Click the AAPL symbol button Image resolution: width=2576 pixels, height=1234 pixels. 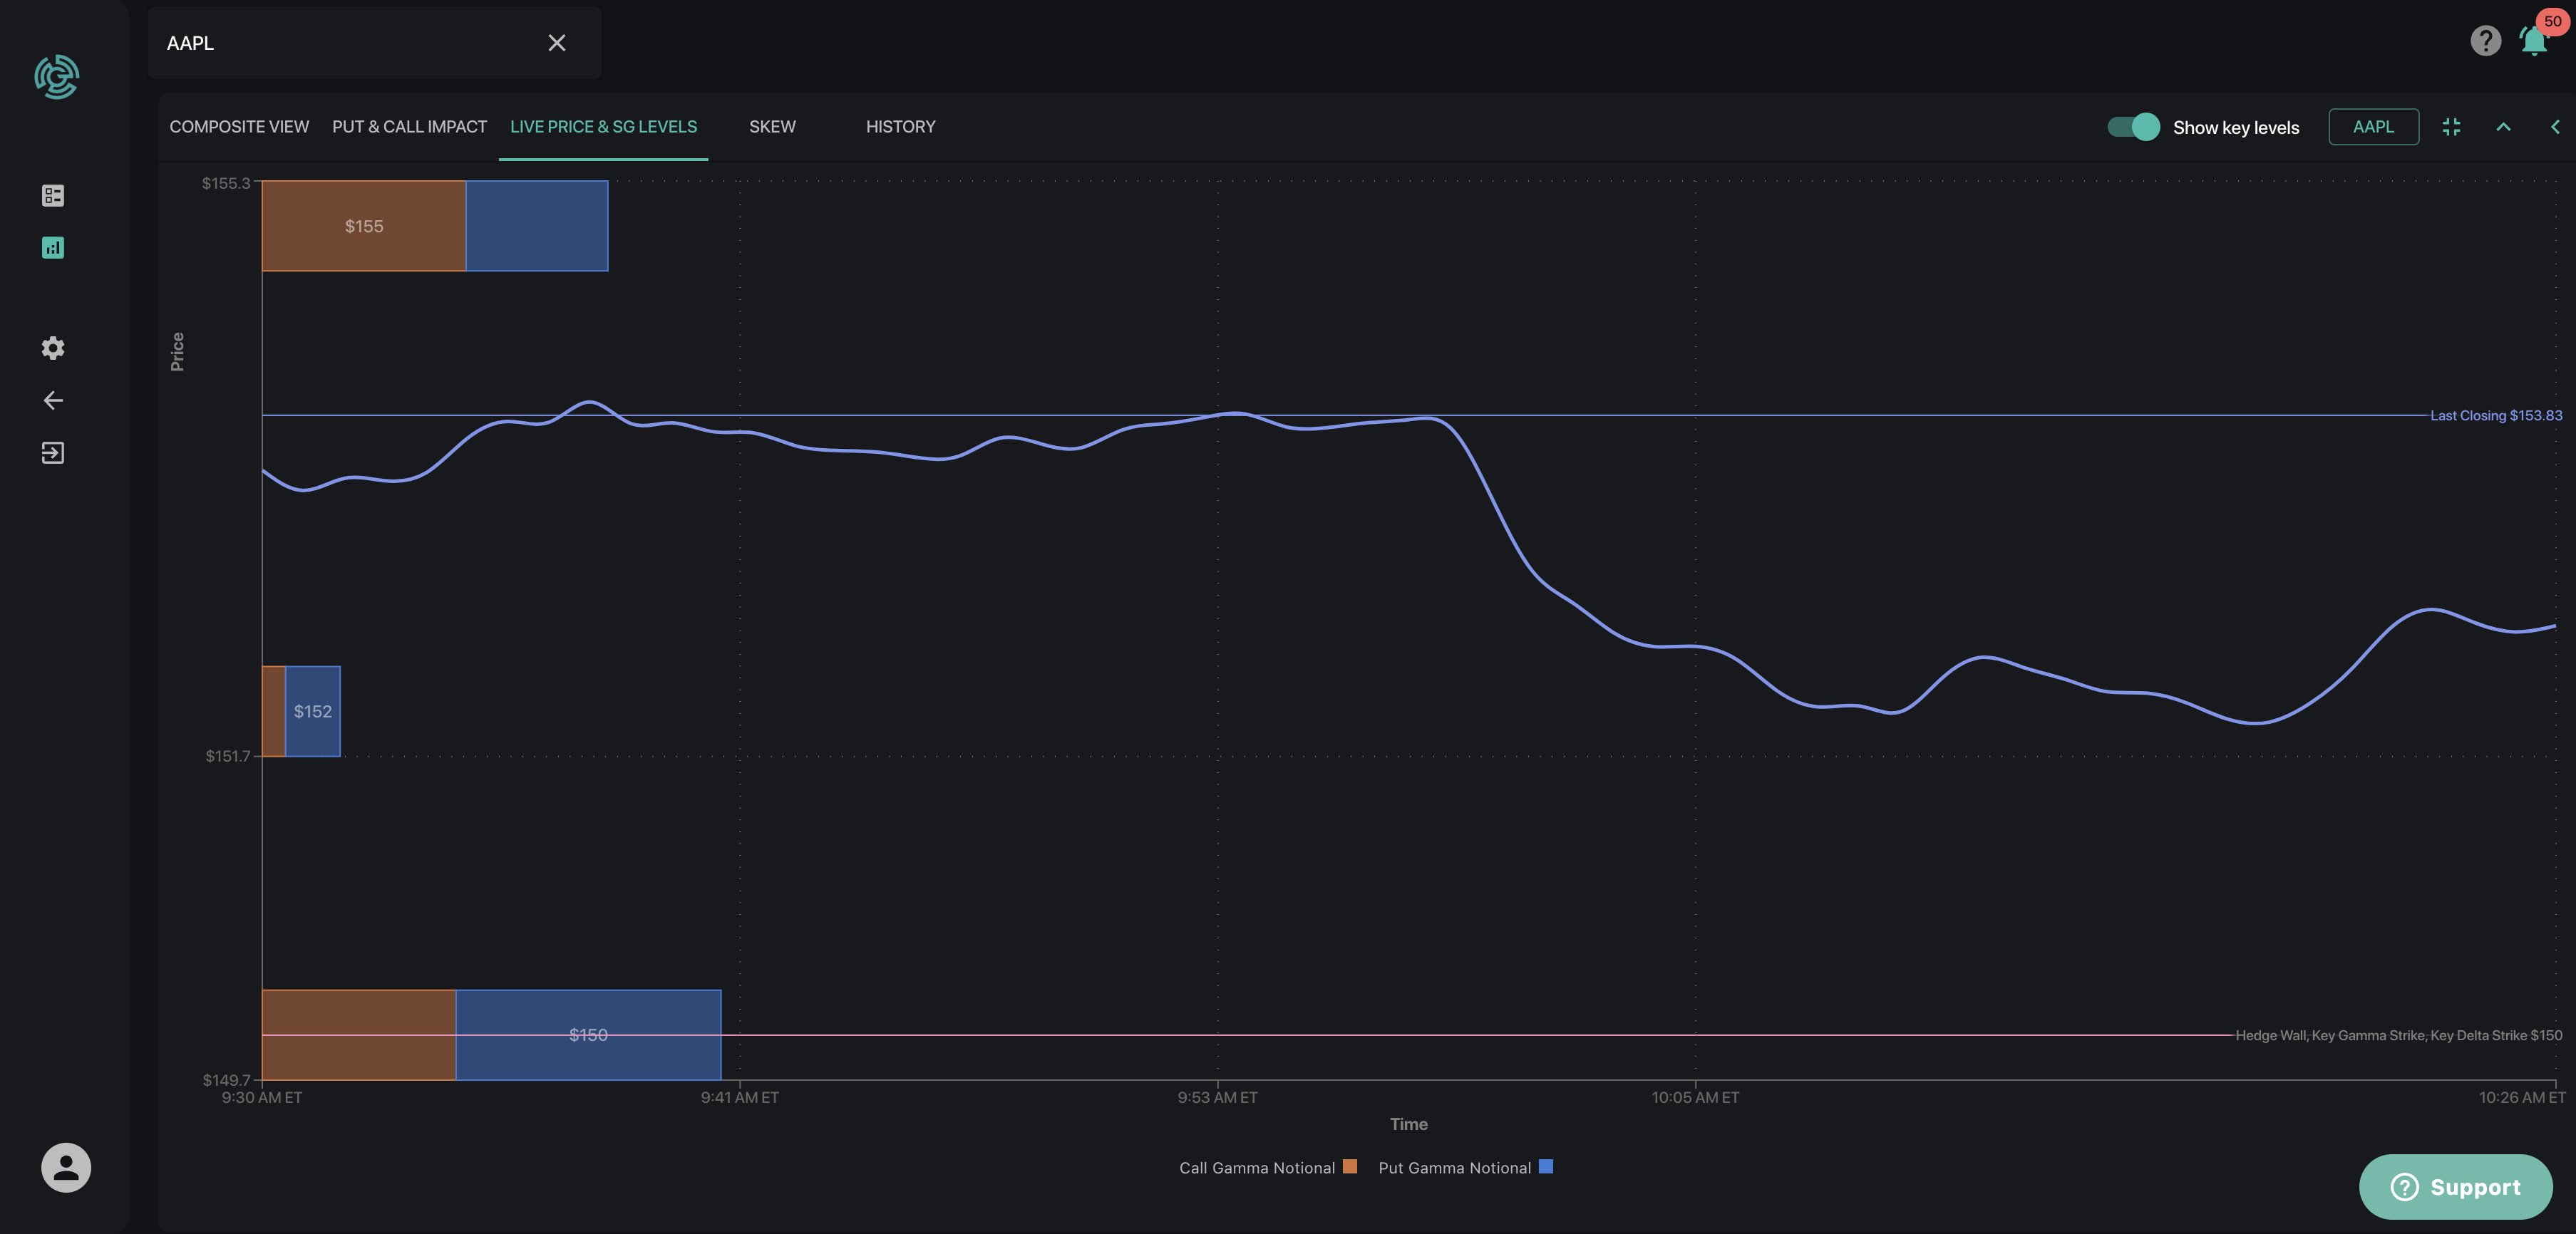[2373, 127]
